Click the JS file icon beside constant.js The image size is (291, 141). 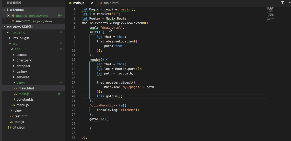point(13,100)
